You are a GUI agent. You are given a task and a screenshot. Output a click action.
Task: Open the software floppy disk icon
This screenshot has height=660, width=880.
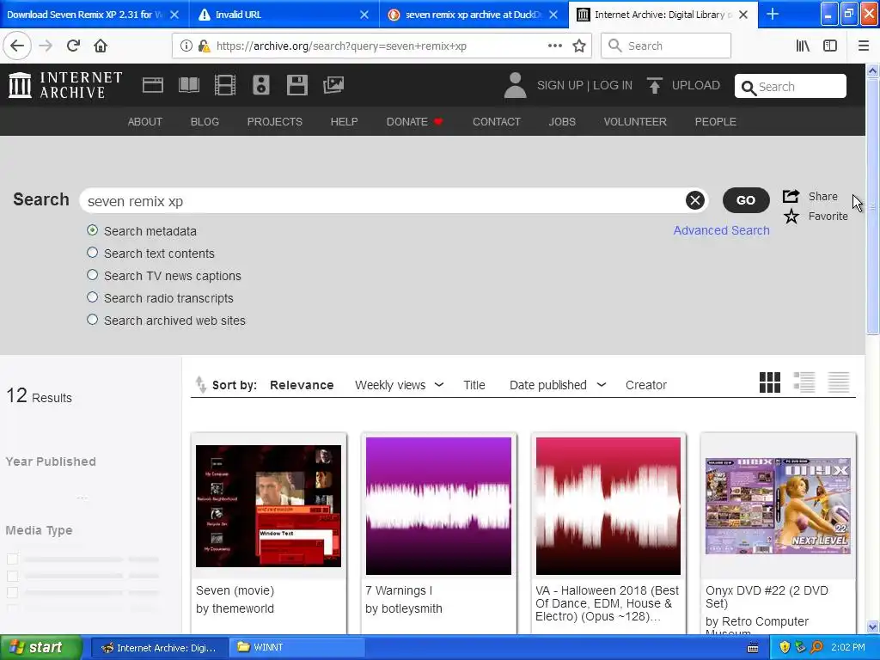[296, 85]
